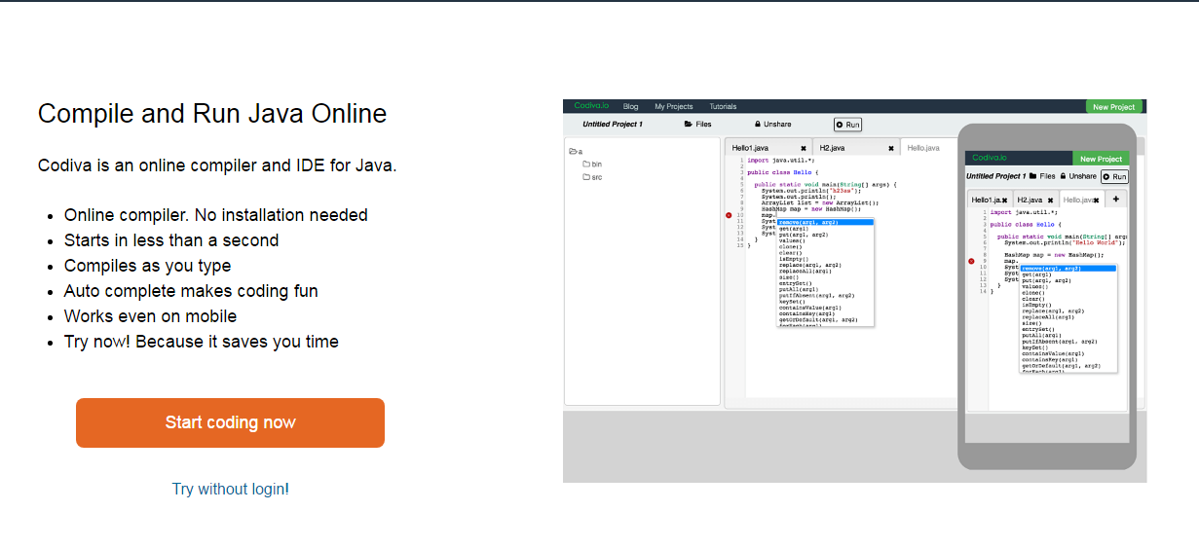The image size is (1199, 548).
Task: Select remove(arg1, arg2) in phone autocomplete list
Action: point(1068,268)
